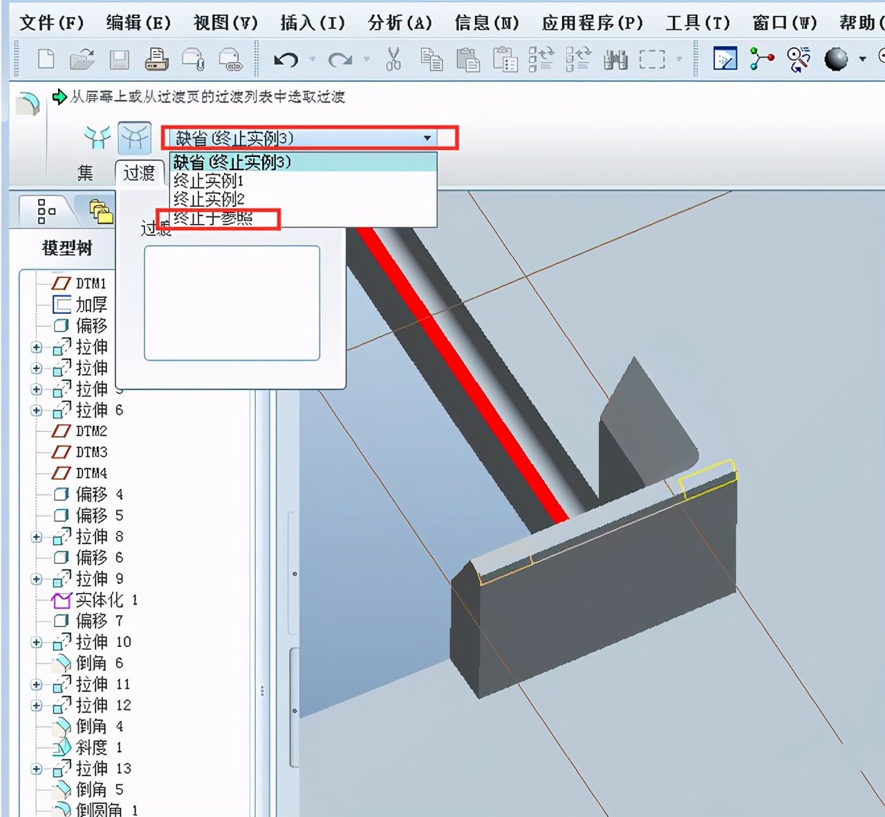The width and height of the screenshot is (885, 817).
Task: Open a file via folder icon
Action: point(83,59)
